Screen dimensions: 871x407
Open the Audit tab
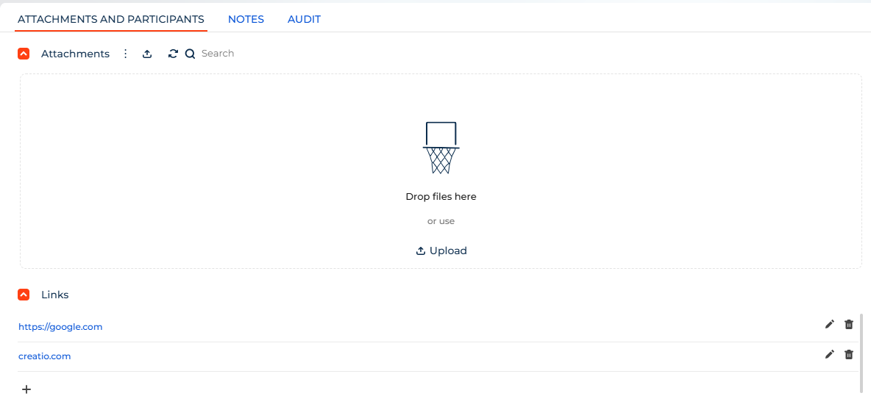tap(304, 19)
